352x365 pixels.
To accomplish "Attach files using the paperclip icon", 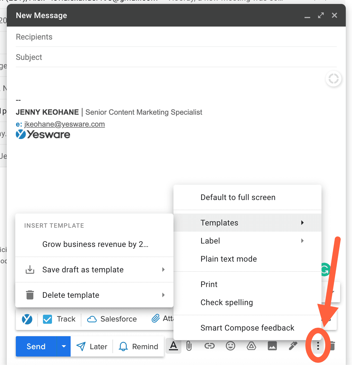I will (x=189, y=346).
